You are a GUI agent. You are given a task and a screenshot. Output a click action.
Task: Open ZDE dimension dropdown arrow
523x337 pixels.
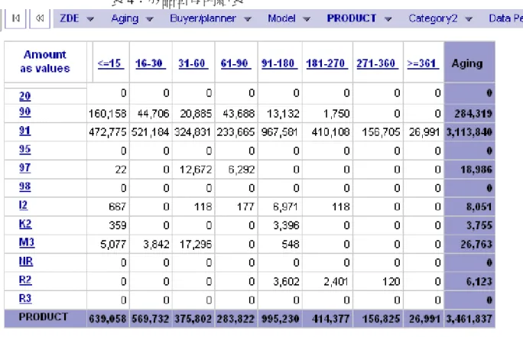90,19
